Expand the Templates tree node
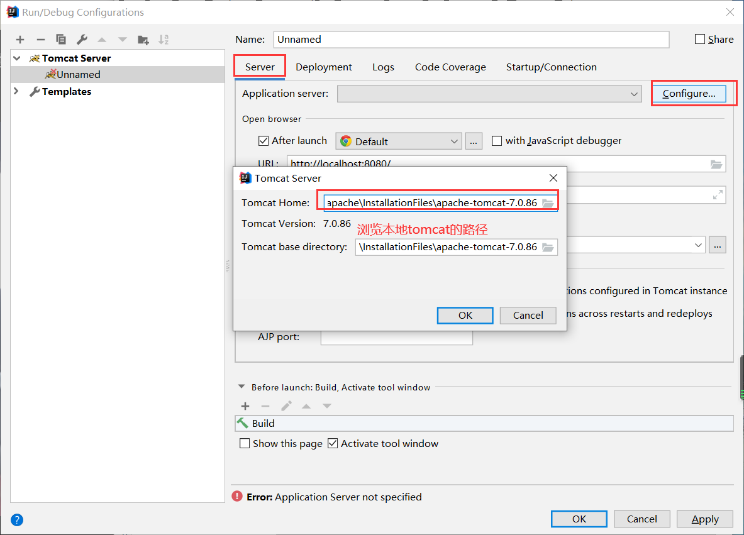 click(x=15, y=91)
